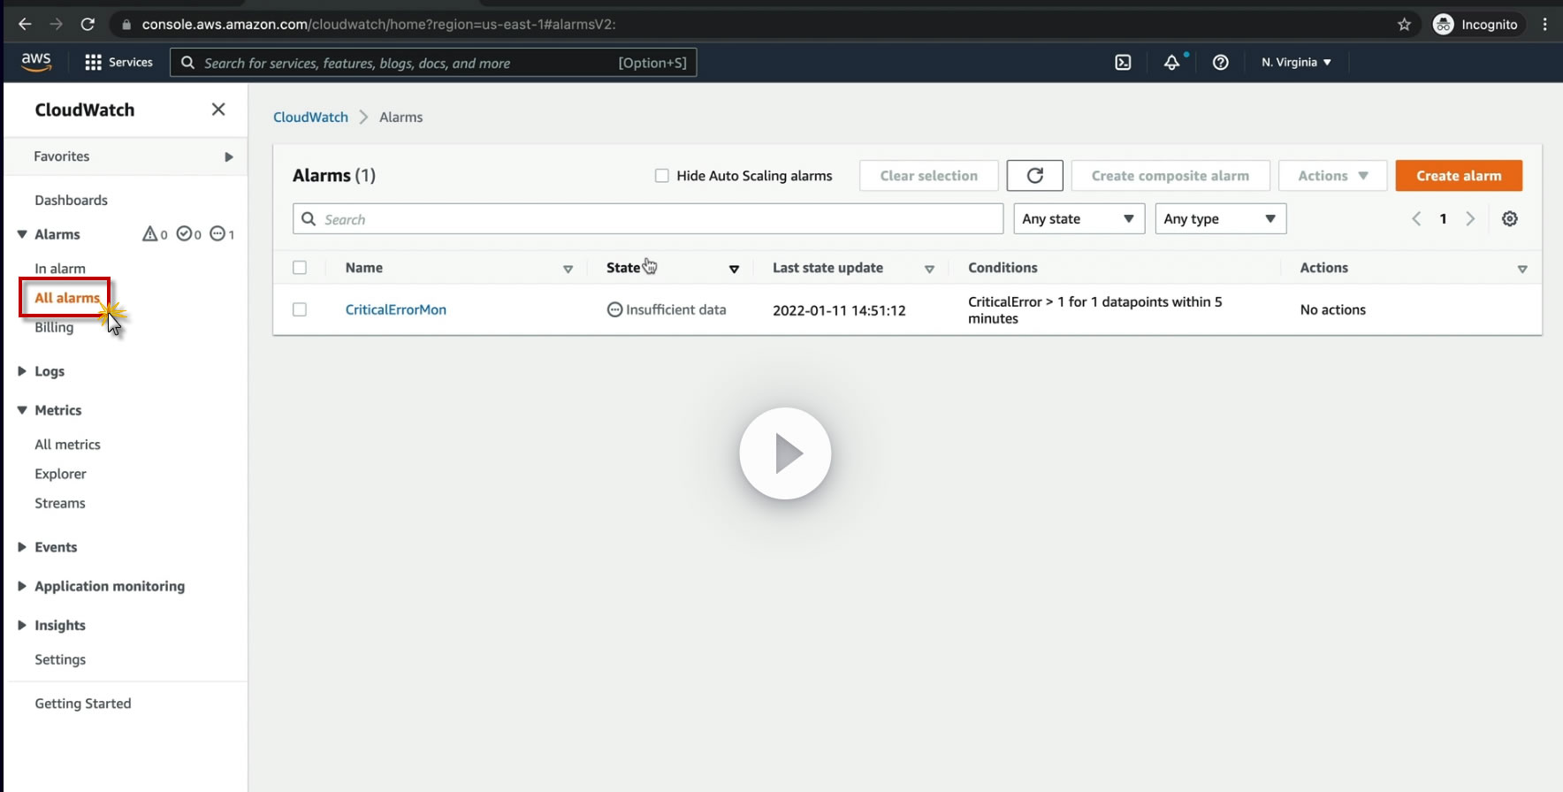The height and width of the screenshot is (792, 1563).
Task: Open Metric Streams in the sidebar
Action: [x=60, y=503]
